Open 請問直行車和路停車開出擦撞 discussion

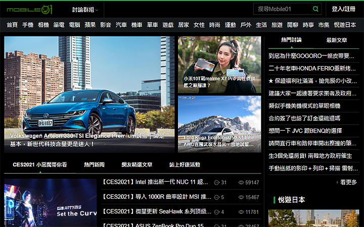[x=312, y=144]
